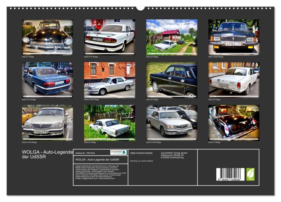
Task: Open the black GAZ-21 Wolga front grille photo
Action: pos(48,37)
